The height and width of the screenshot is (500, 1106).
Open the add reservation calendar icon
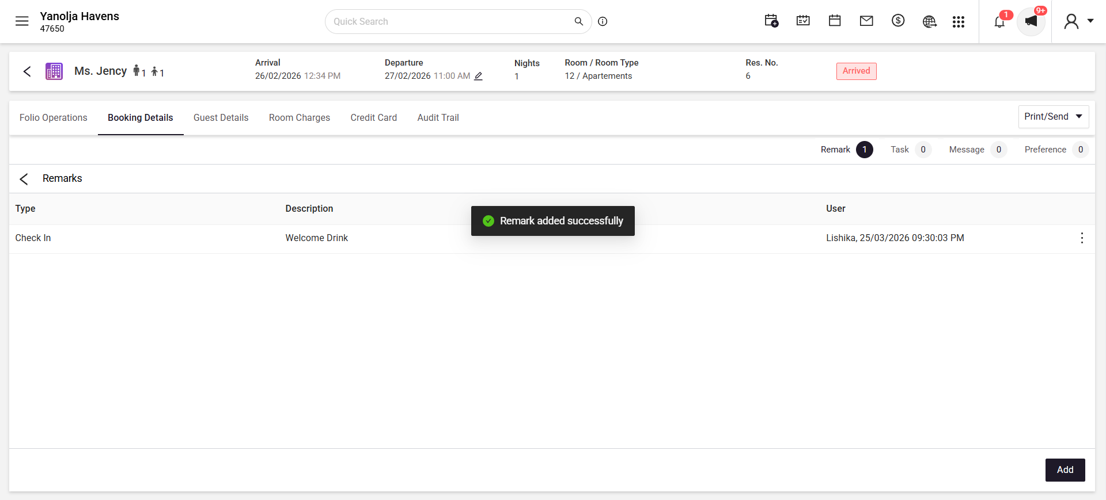pyautogui.click(x=771, y=21)
